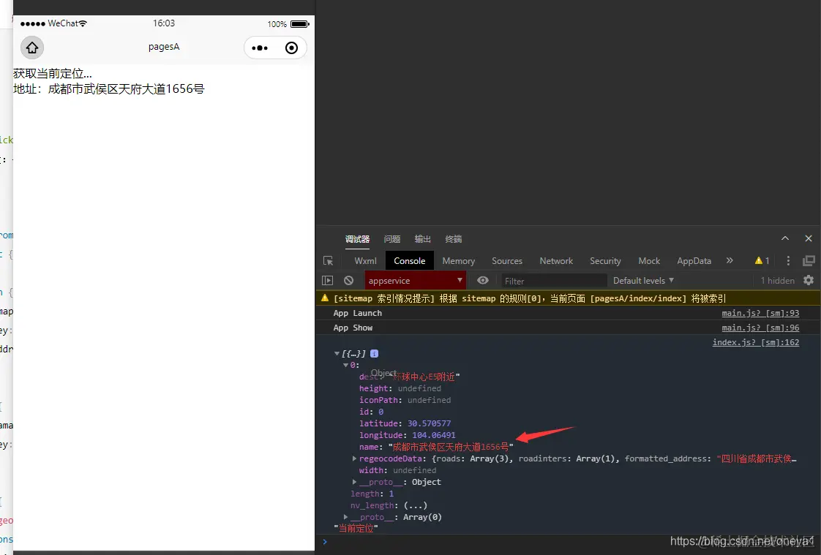
Task: Click the longitude value 104.06491
Action: 433,435
